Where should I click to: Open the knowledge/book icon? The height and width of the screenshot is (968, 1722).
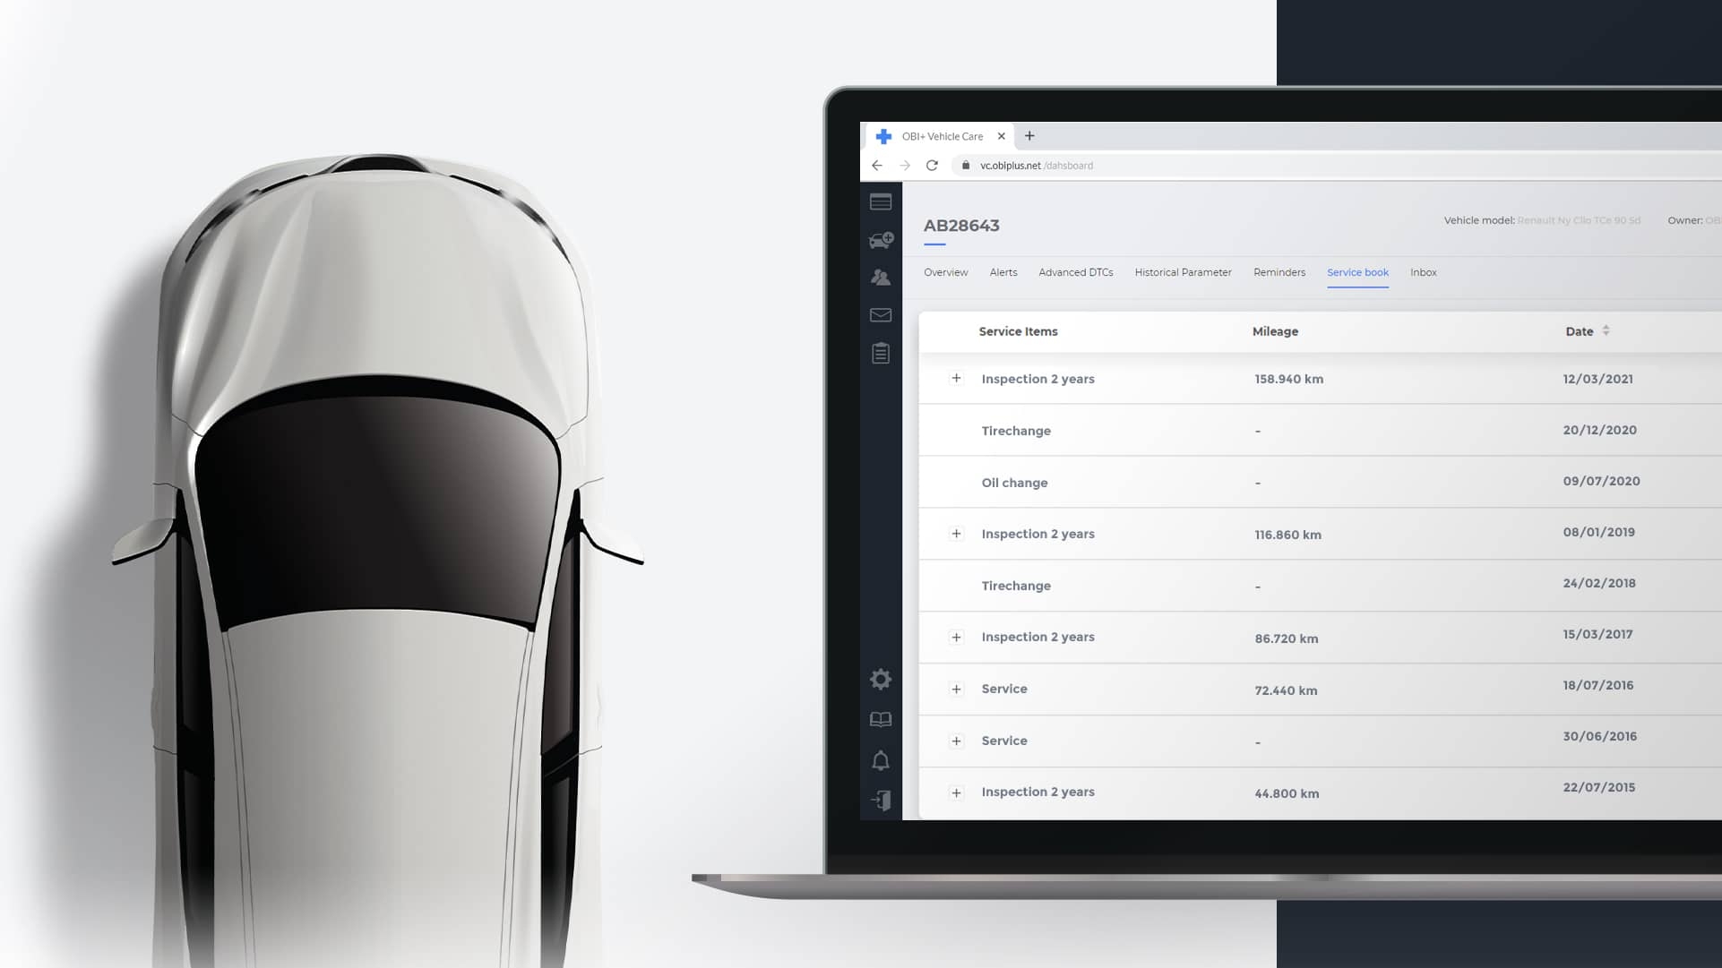(880, 720)
